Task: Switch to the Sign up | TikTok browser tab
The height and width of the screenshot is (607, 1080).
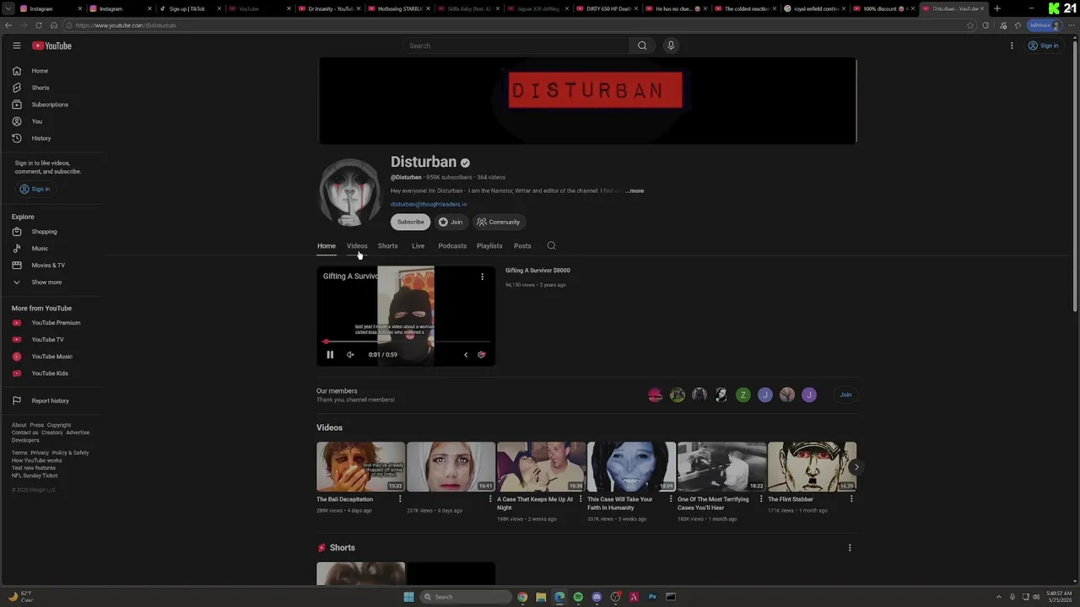Action: 186,8
